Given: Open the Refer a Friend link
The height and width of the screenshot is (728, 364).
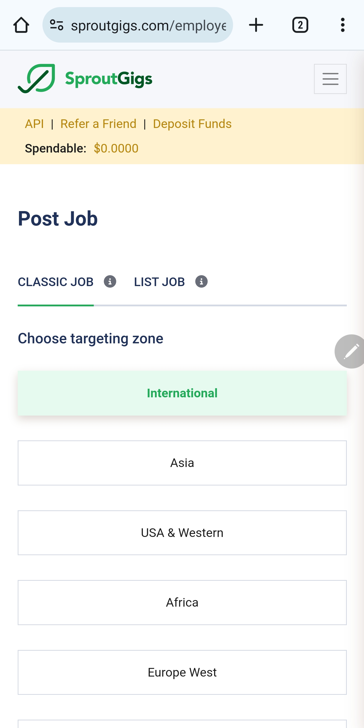Looking at the screenshot, I should click(98, 124).
